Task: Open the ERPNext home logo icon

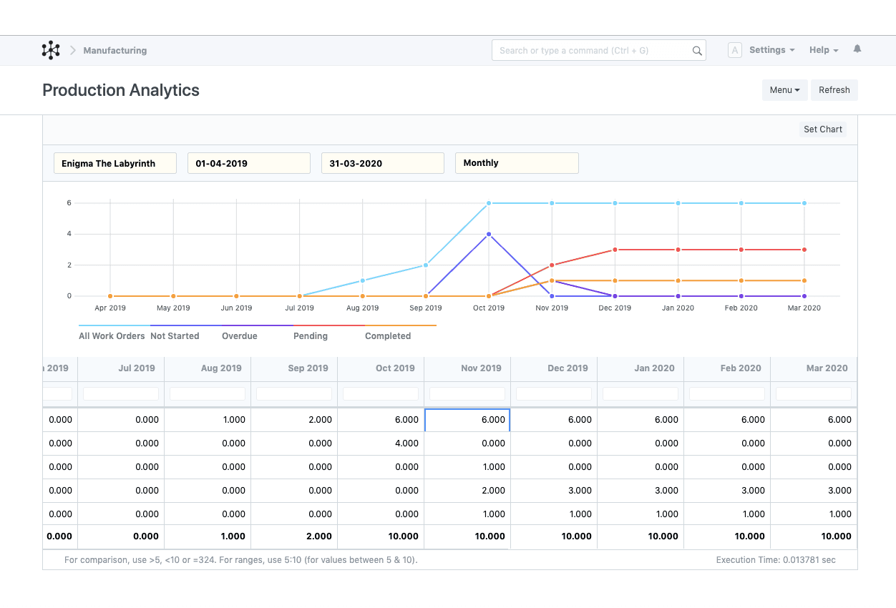Action: 51,50
